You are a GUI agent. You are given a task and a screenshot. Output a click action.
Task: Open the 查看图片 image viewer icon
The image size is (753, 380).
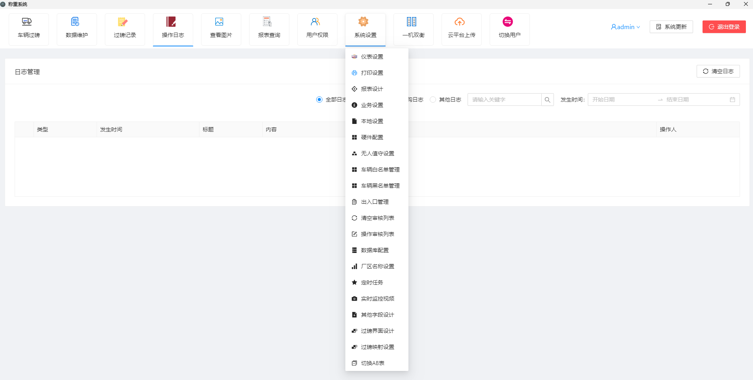click(221, 28)
